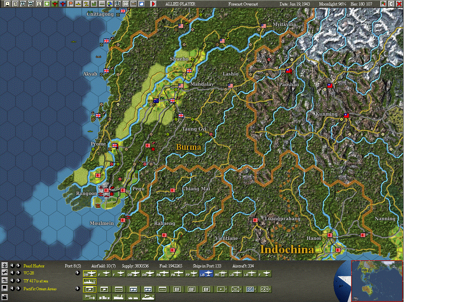Click the red End Turn arrow

(x=153, y=4)
